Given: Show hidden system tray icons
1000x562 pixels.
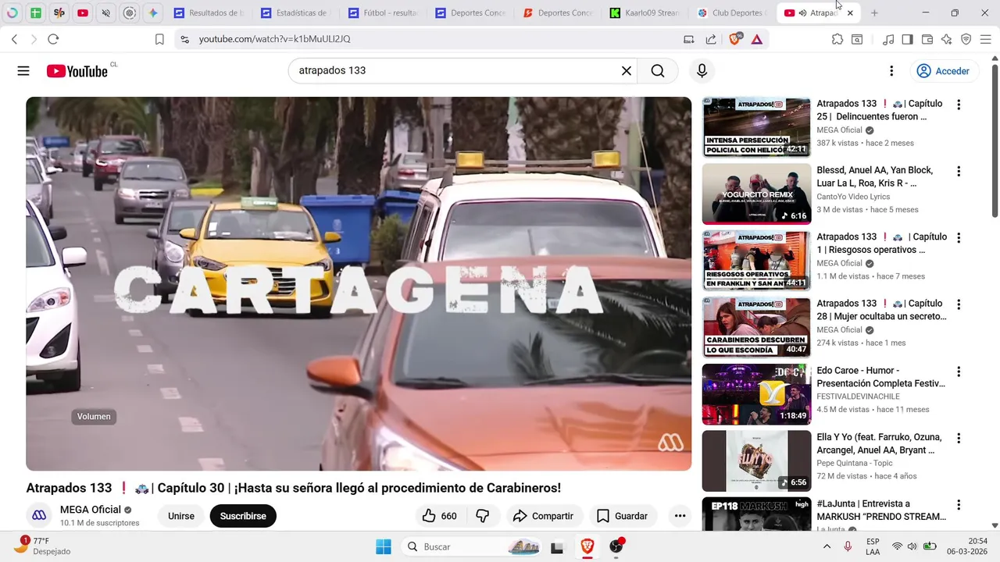Looking at the screenshot, I should tap(827, 546).
